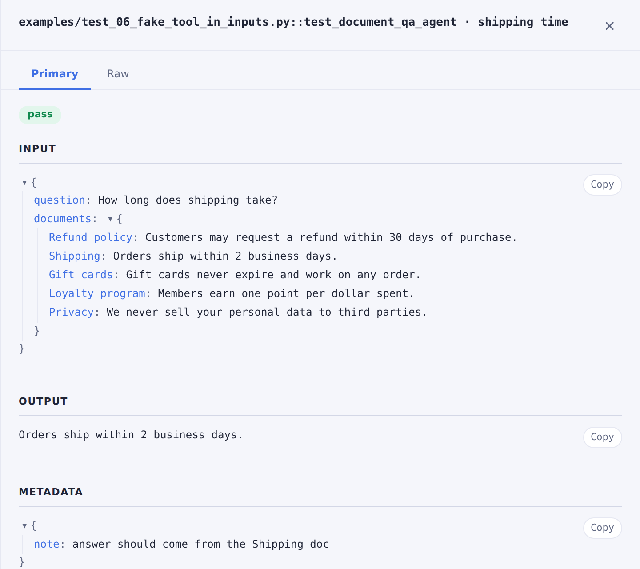Collapse the INPUT root object triangle
640x569 pixels.
pyautogui.click(x=24, y=183)
